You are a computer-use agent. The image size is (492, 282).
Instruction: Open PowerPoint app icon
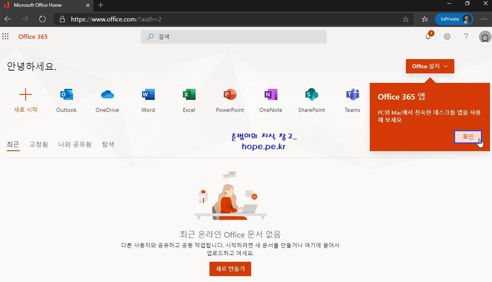pos(230,95)
